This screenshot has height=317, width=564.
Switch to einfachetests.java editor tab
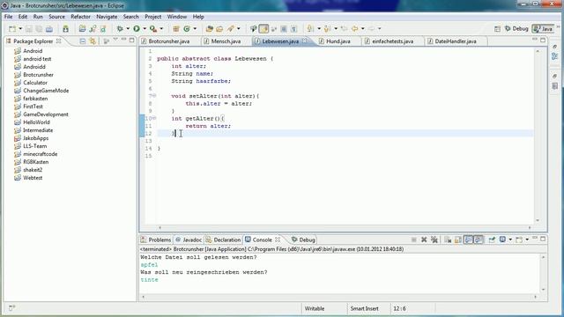point(392,41)
